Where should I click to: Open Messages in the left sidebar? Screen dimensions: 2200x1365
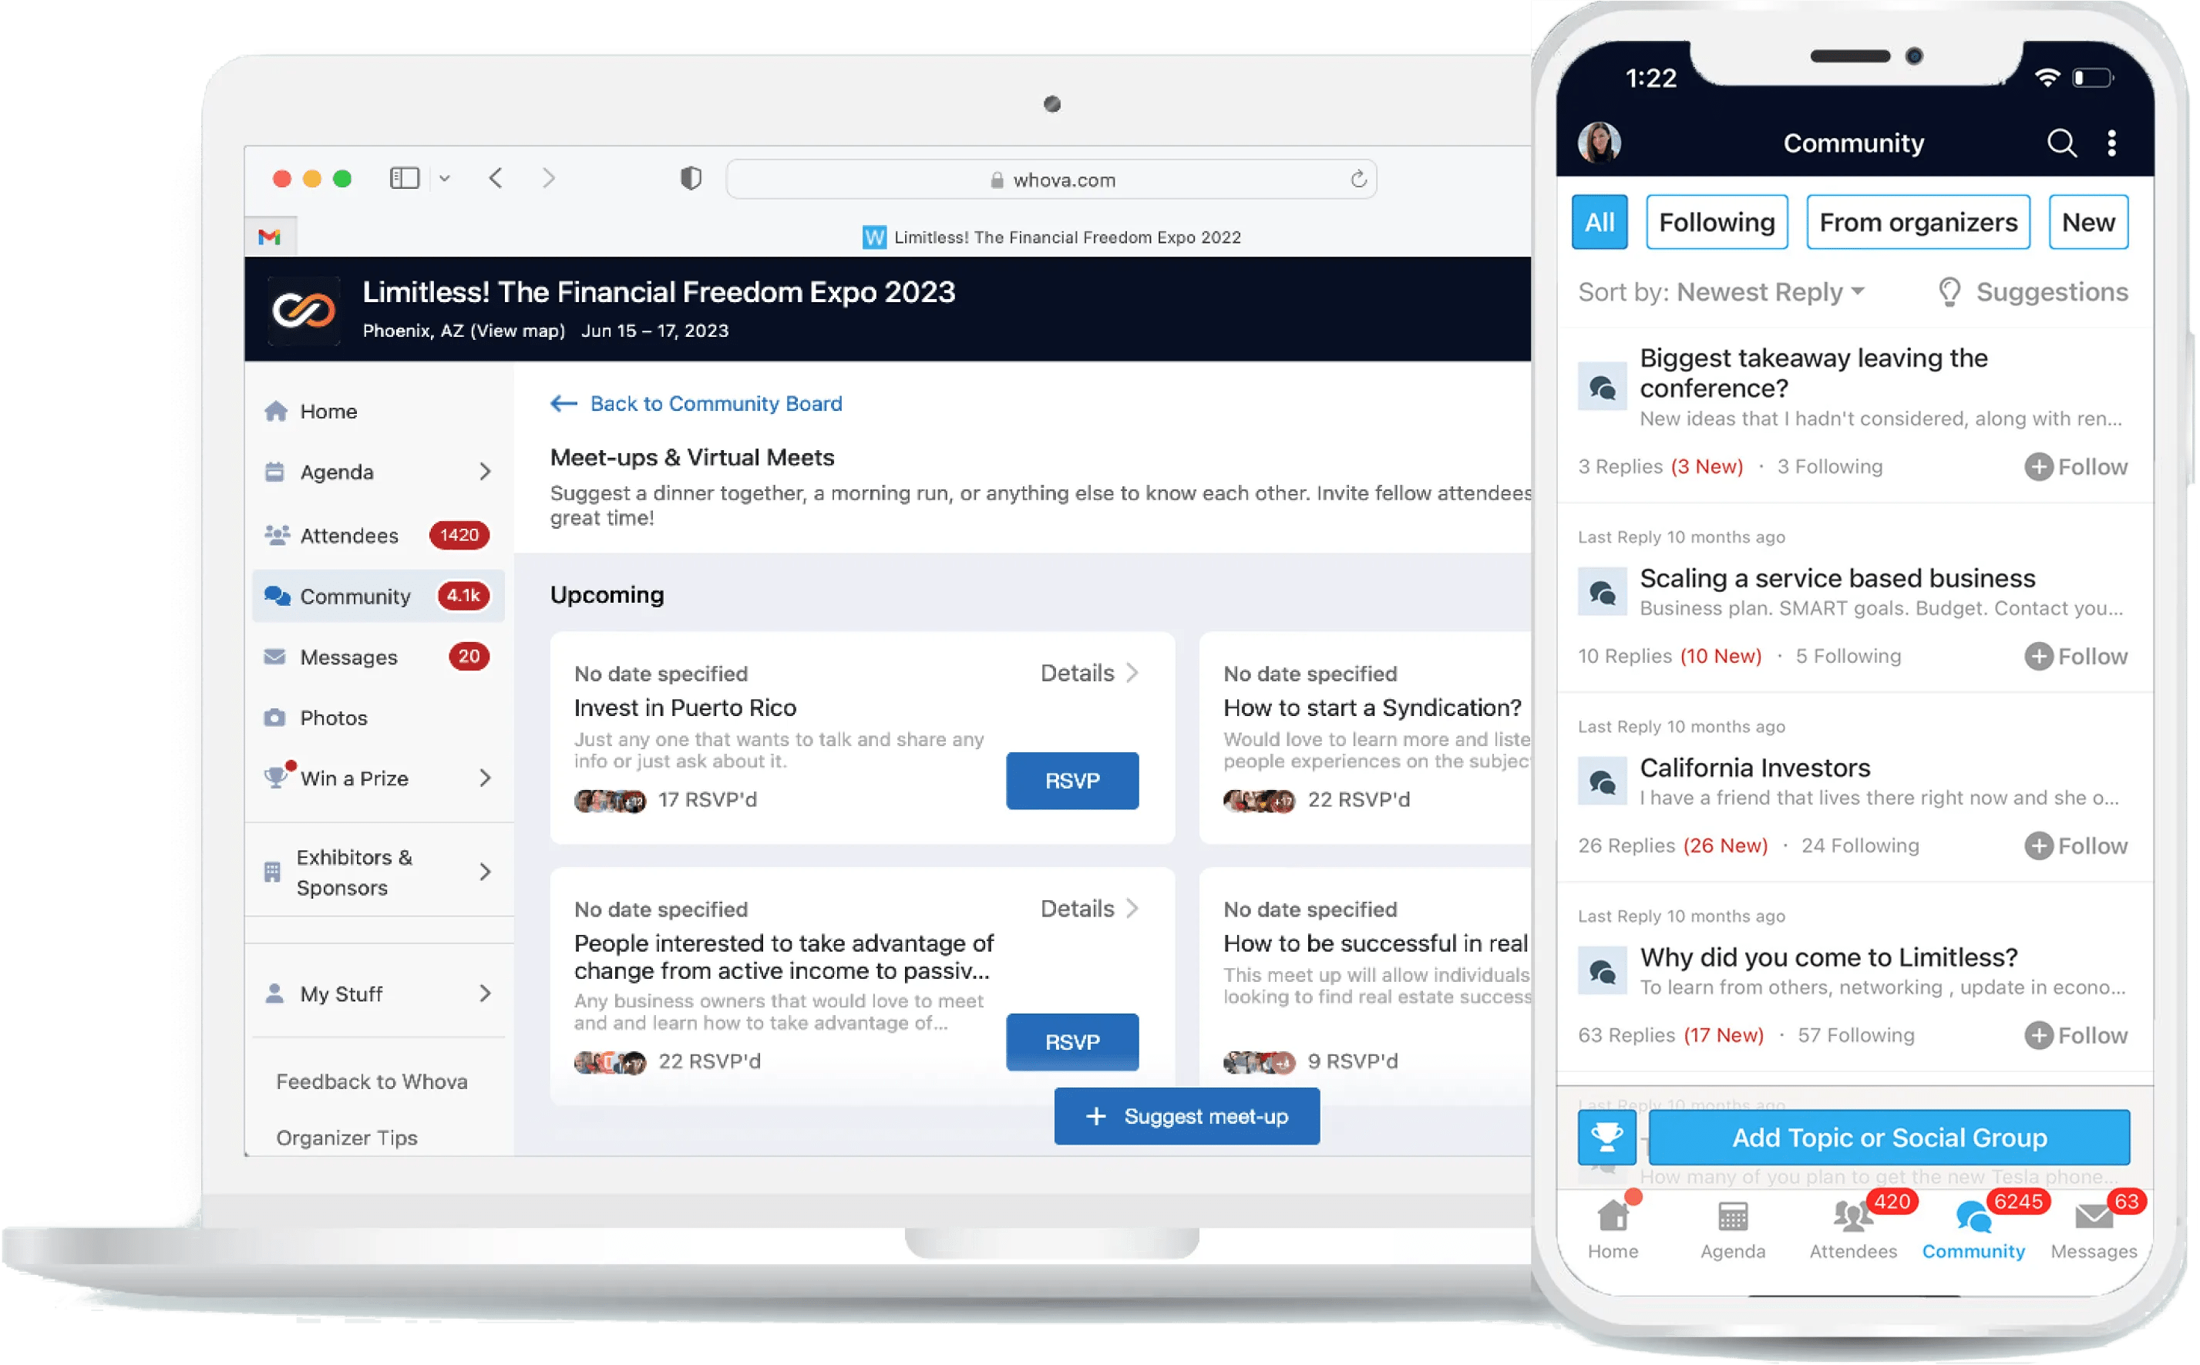click(348, 657)
